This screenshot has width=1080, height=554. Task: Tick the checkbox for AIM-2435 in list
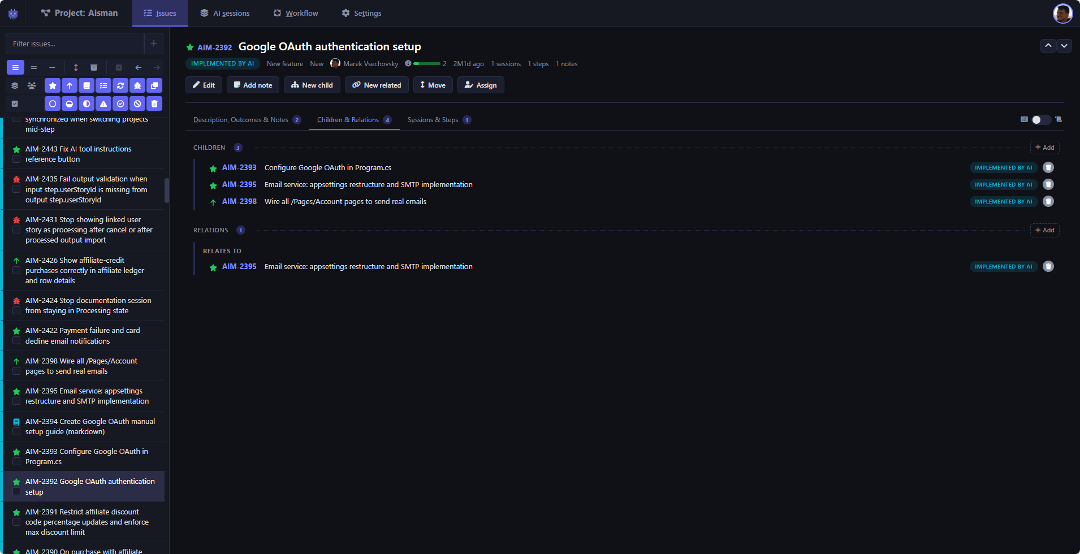coord(16,189)
